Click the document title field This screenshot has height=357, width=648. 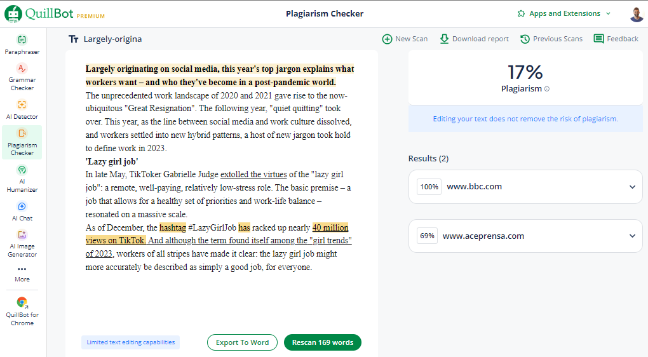point(113,39)
